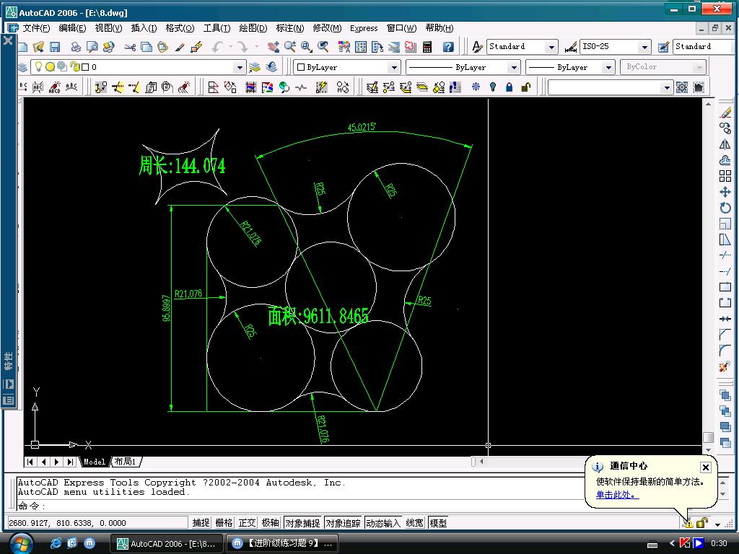Select the Rotate tool

pyautogui.click(x=725, y=208)
